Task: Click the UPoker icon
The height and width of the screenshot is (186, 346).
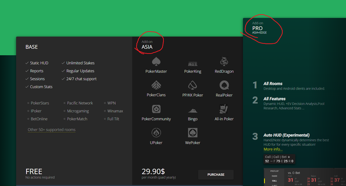Action: 156,133
